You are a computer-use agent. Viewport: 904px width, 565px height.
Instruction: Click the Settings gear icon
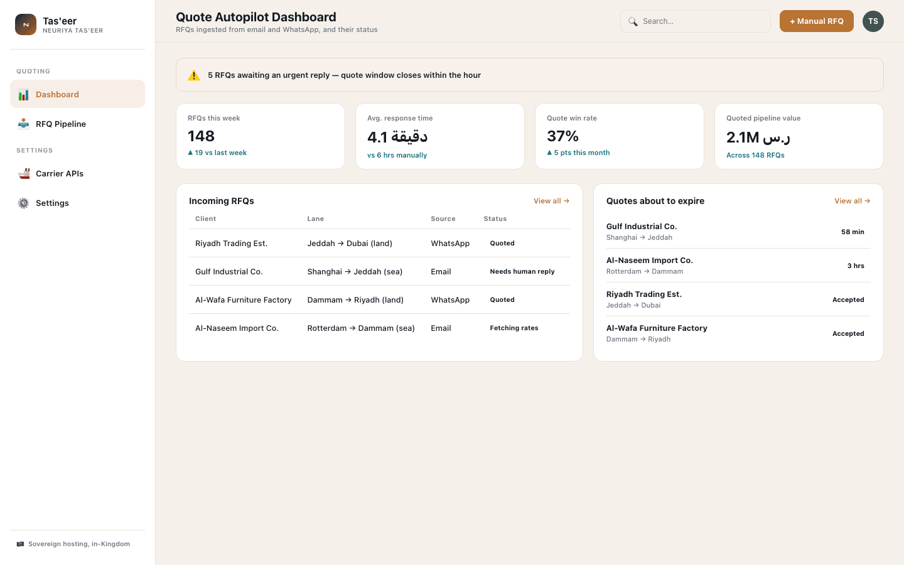24,203
